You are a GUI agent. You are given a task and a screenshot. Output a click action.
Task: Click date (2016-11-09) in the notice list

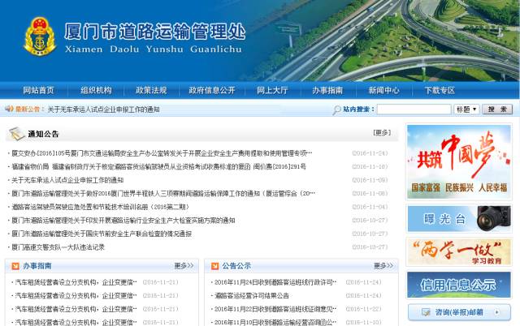tap(370, 180)
